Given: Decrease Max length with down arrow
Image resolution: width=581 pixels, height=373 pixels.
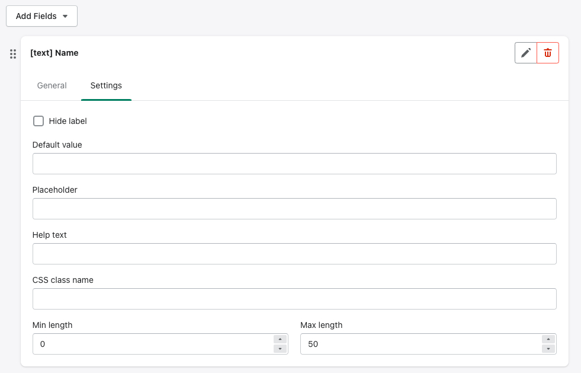Looking at the screenshot, I should tap(548, 349).
